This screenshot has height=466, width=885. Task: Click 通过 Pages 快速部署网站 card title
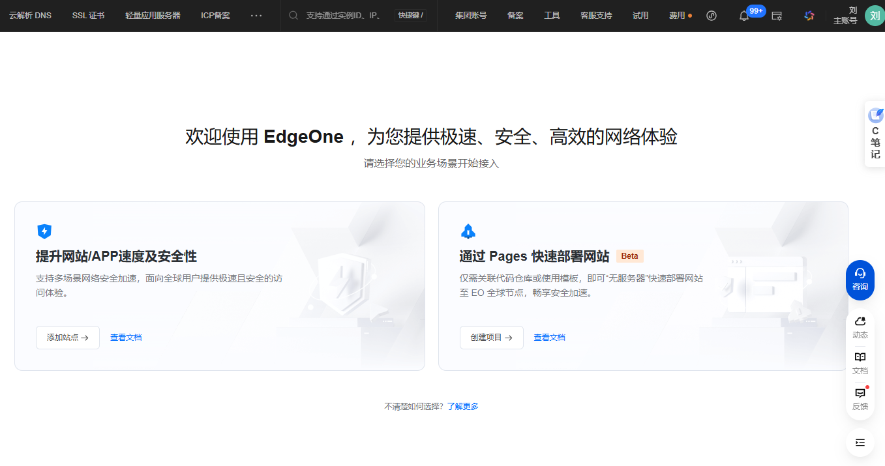click(534, 256)
